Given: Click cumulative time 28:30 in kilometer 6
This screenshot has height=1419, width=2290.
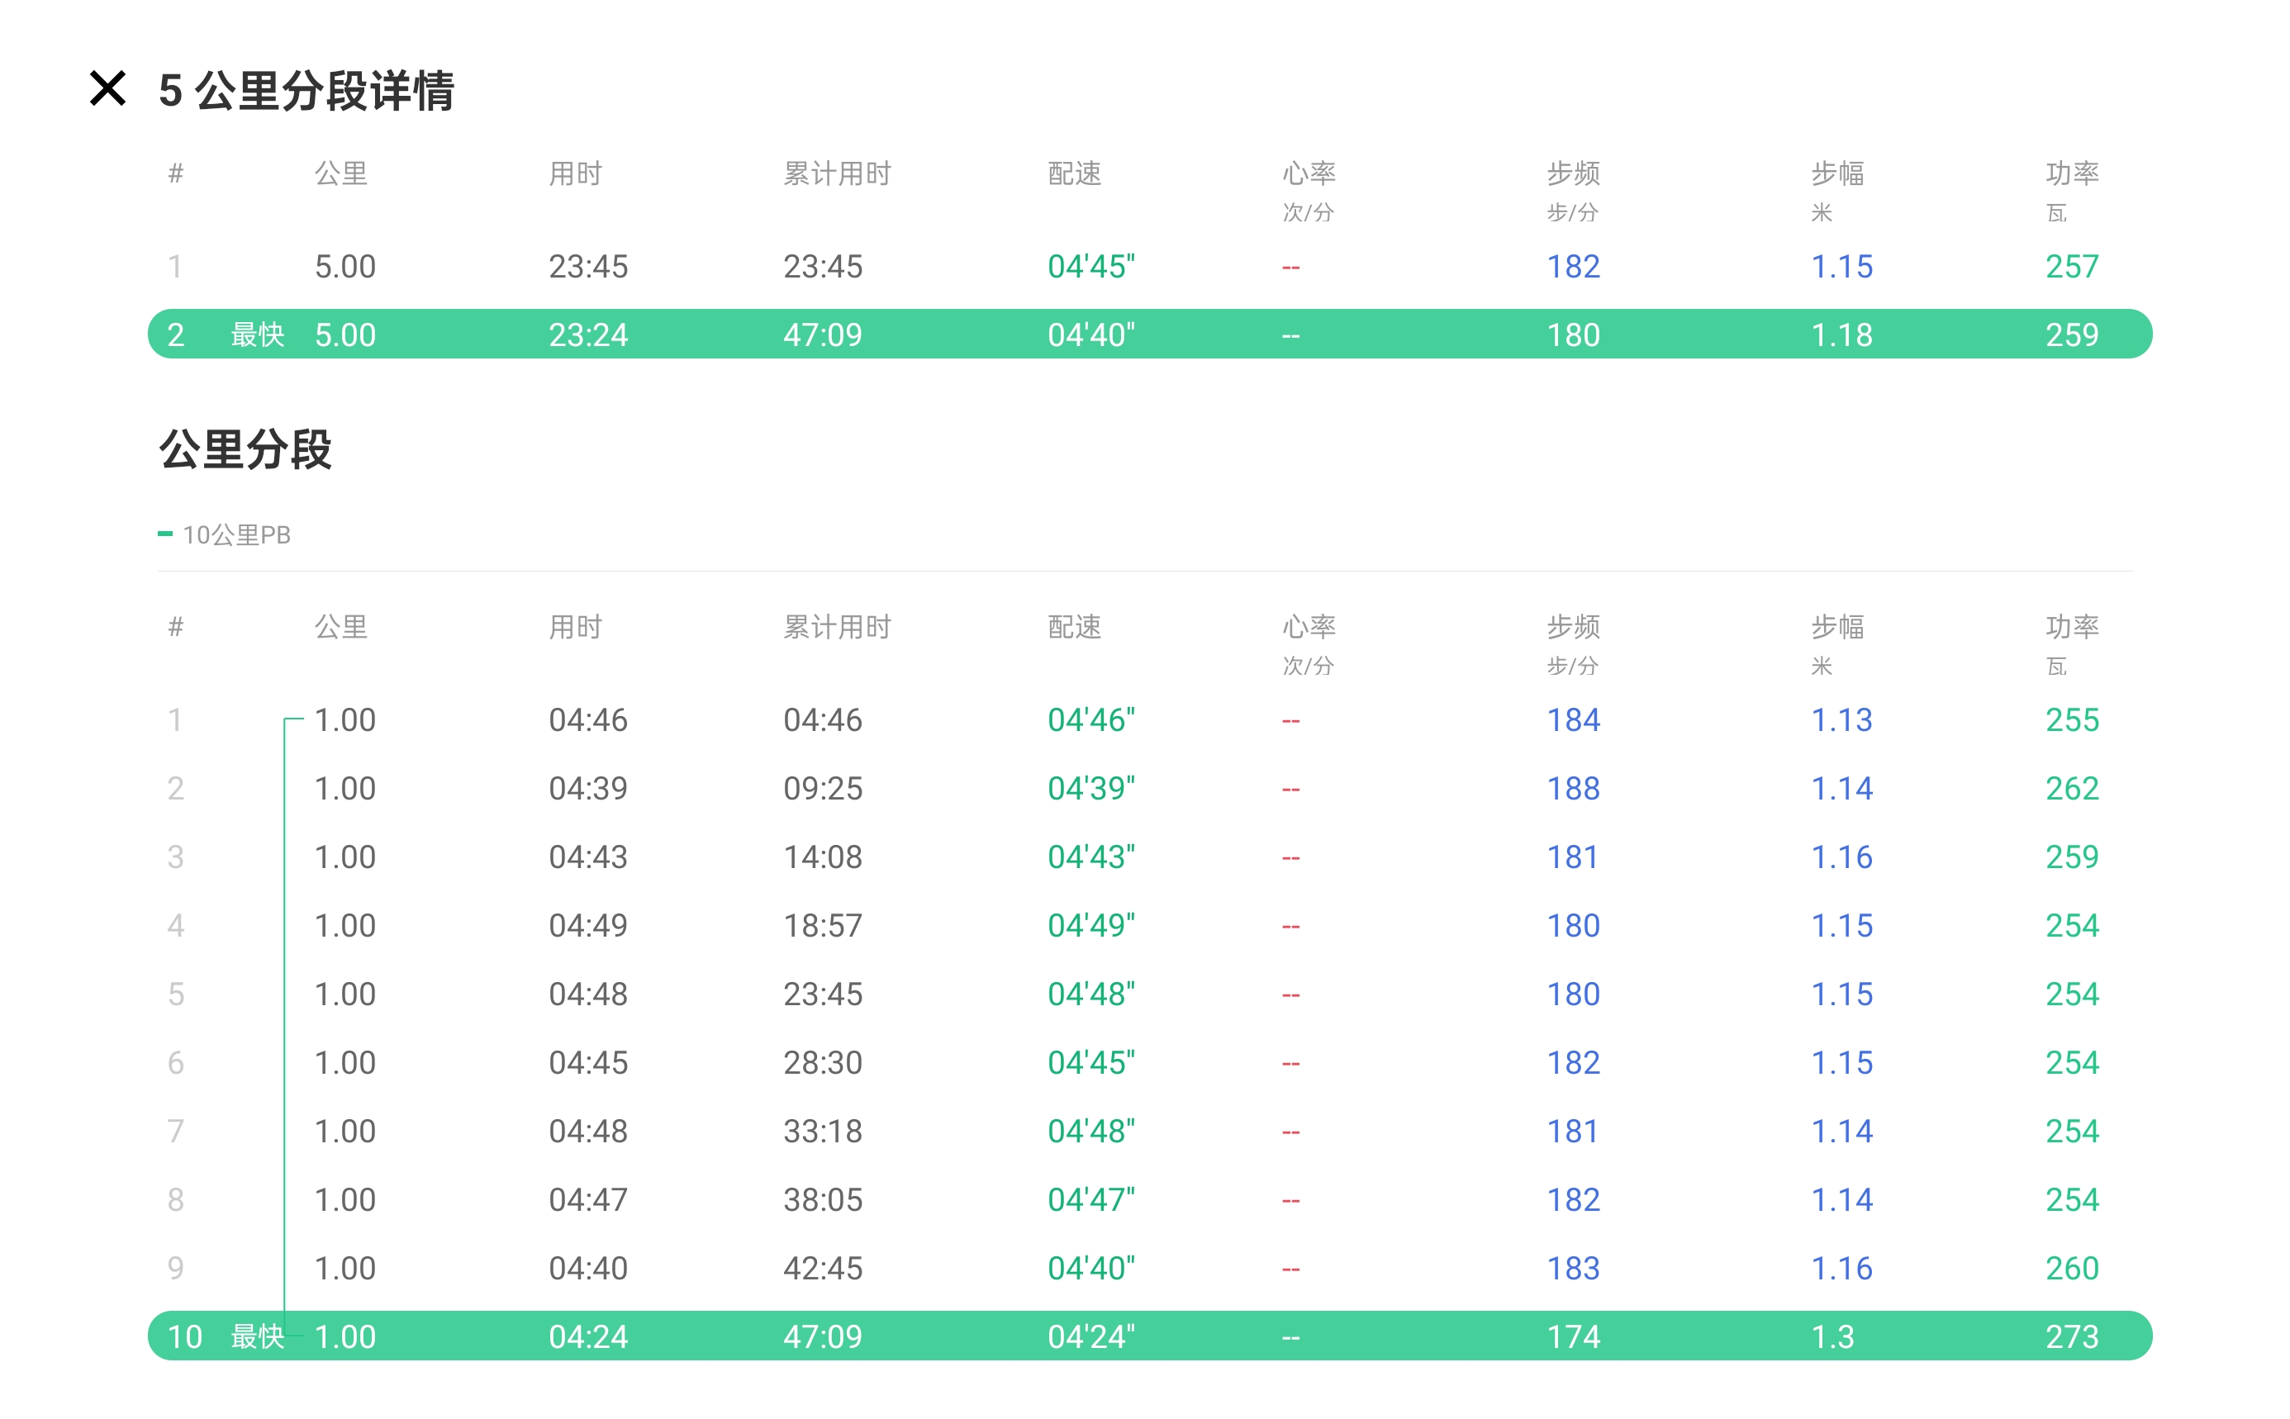Looking at the screenshot, I should 822,1062.
